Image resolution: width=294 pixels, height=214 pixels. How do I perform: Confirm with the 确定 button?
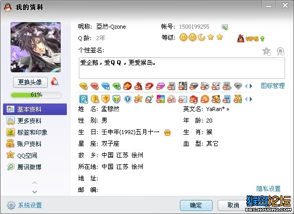pos(196,205)
